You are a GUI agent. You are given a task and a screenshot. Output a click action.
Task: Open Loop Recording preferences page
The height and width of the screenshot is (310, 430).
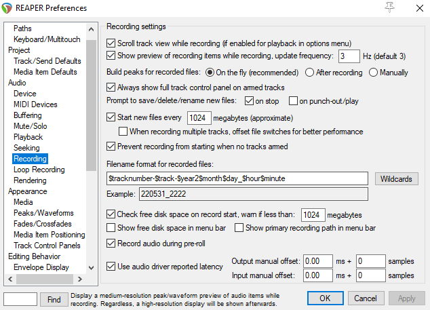(x=39, y=170)
